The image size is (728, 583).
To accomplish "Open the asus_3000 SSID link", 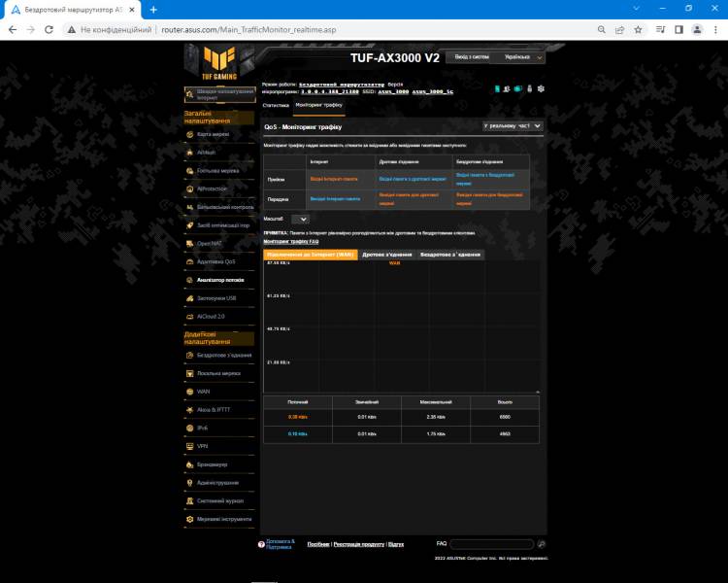I will pyautogui.click(x=393, y=92).
